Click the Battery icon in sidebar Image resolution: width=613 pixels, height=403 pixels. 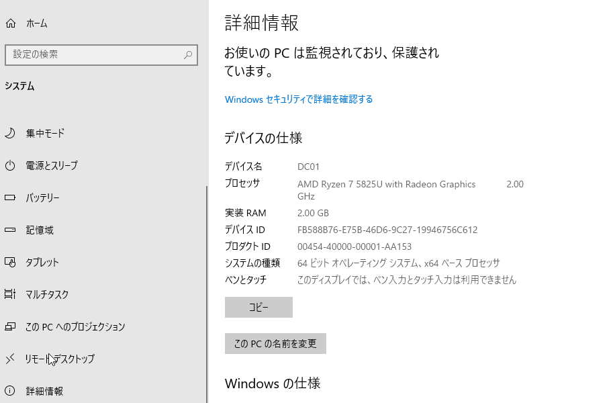point(10,197)
